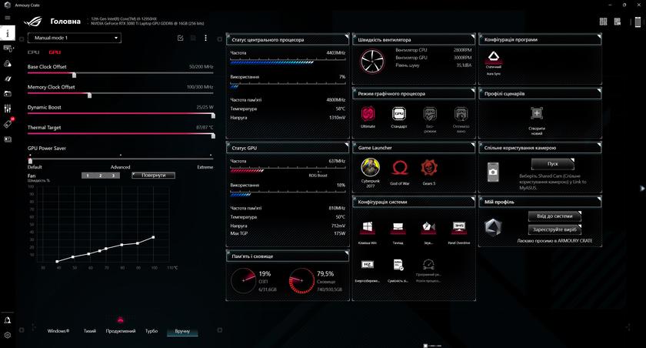Expand the hamburger navigation menu
Image resolution: width=646 pixels, height=348 pixels.
[8, 18]
